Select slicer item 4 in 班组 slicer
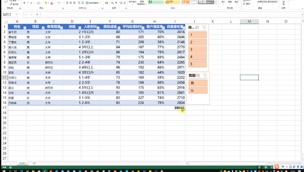Image resolution: width=304 pixels, height=172 pixels. [198, 57]
